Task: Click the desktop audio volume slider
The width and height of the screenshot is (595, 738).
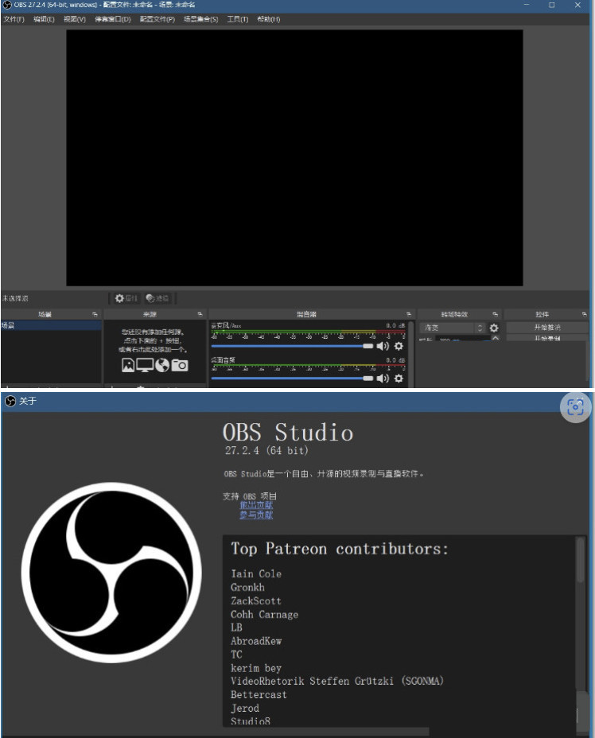Action: 292,379
